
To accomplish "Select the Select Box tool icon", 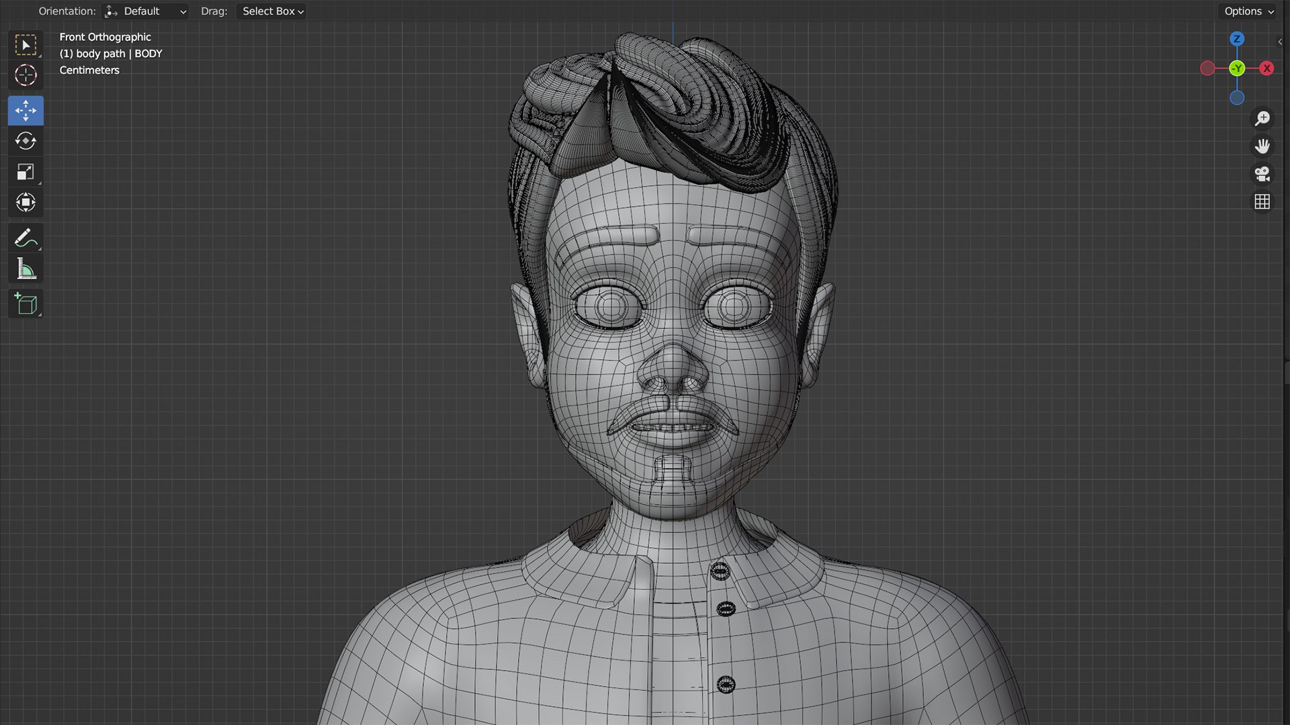I will tap(26, 45).
